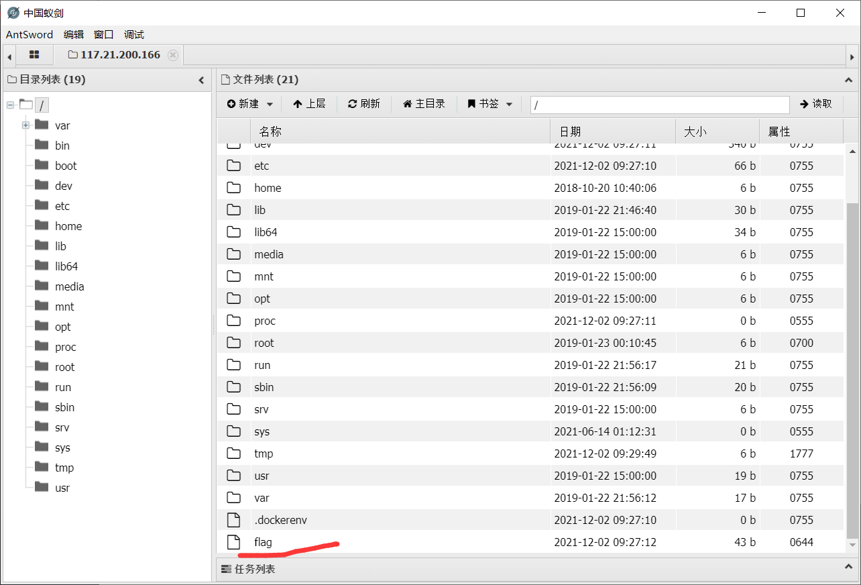Screen dimensions: 861x585
Task: Click the left tab scroll arrow
Action: pos(9,57)
